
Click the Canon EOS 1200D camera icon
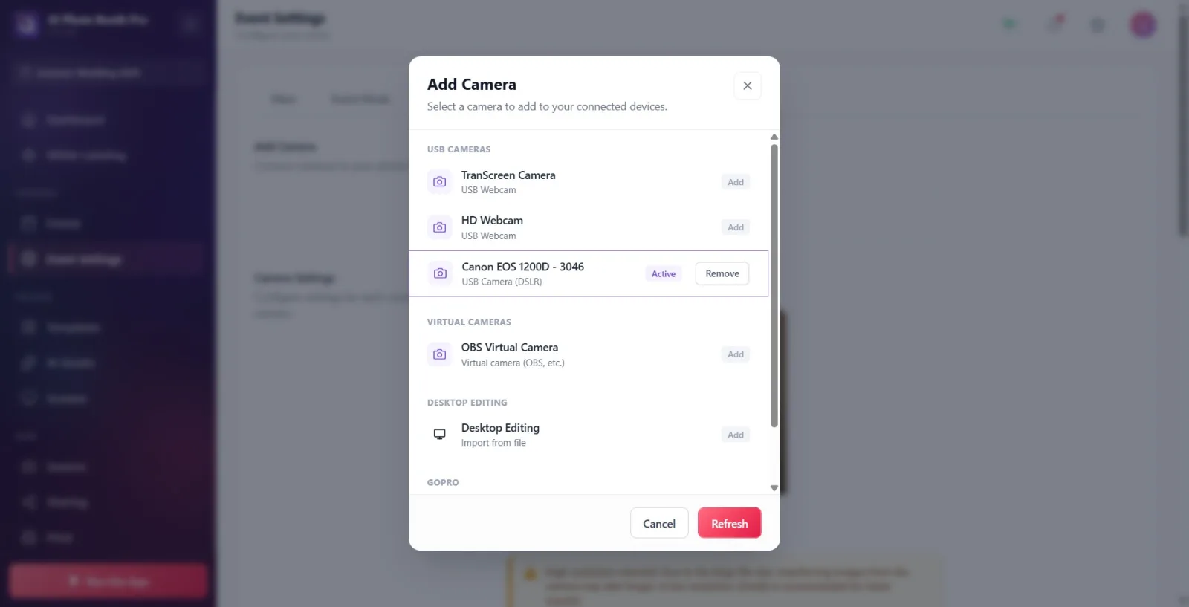click(440, 273)
